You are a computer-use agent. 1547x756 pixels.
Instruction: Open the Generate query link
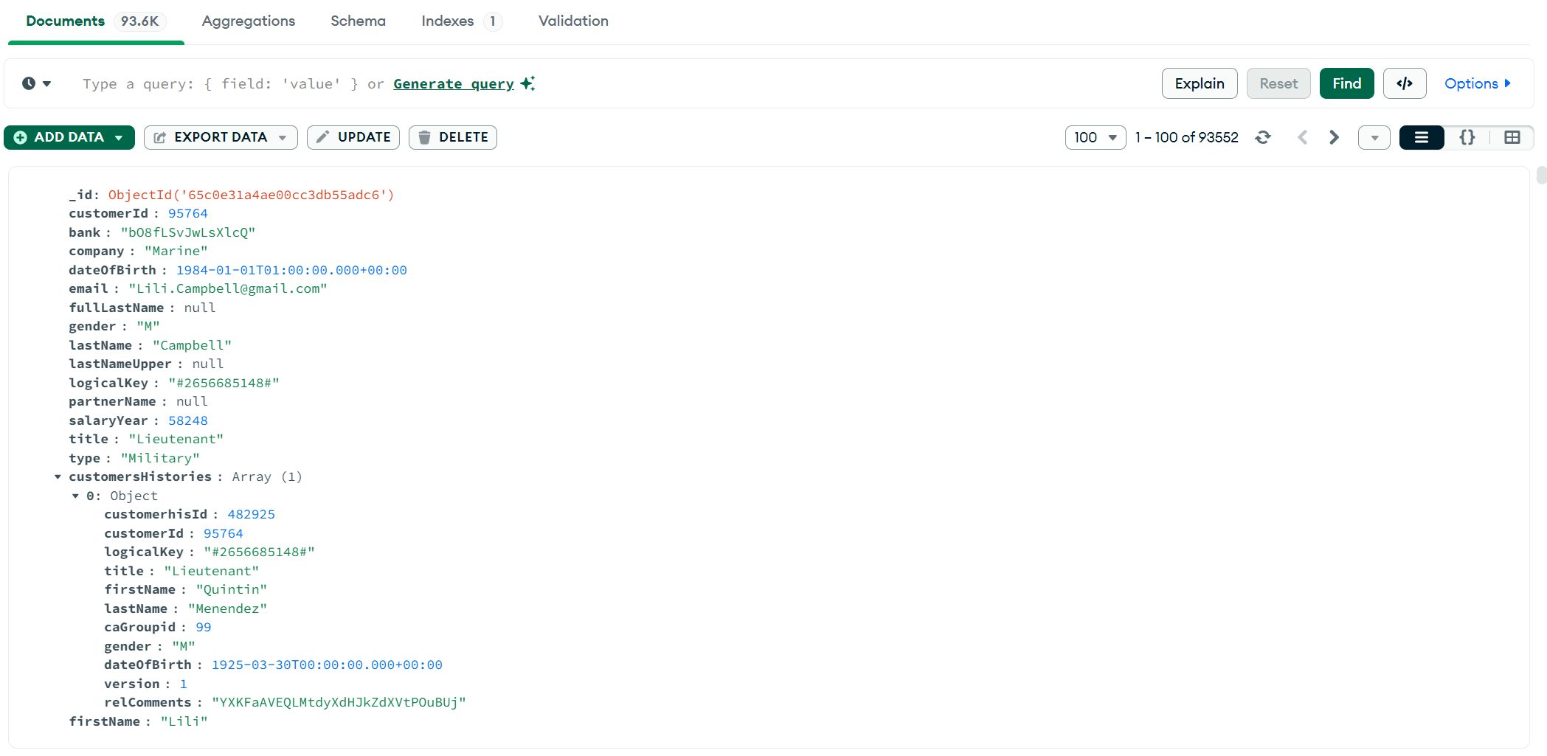(454, 83)
